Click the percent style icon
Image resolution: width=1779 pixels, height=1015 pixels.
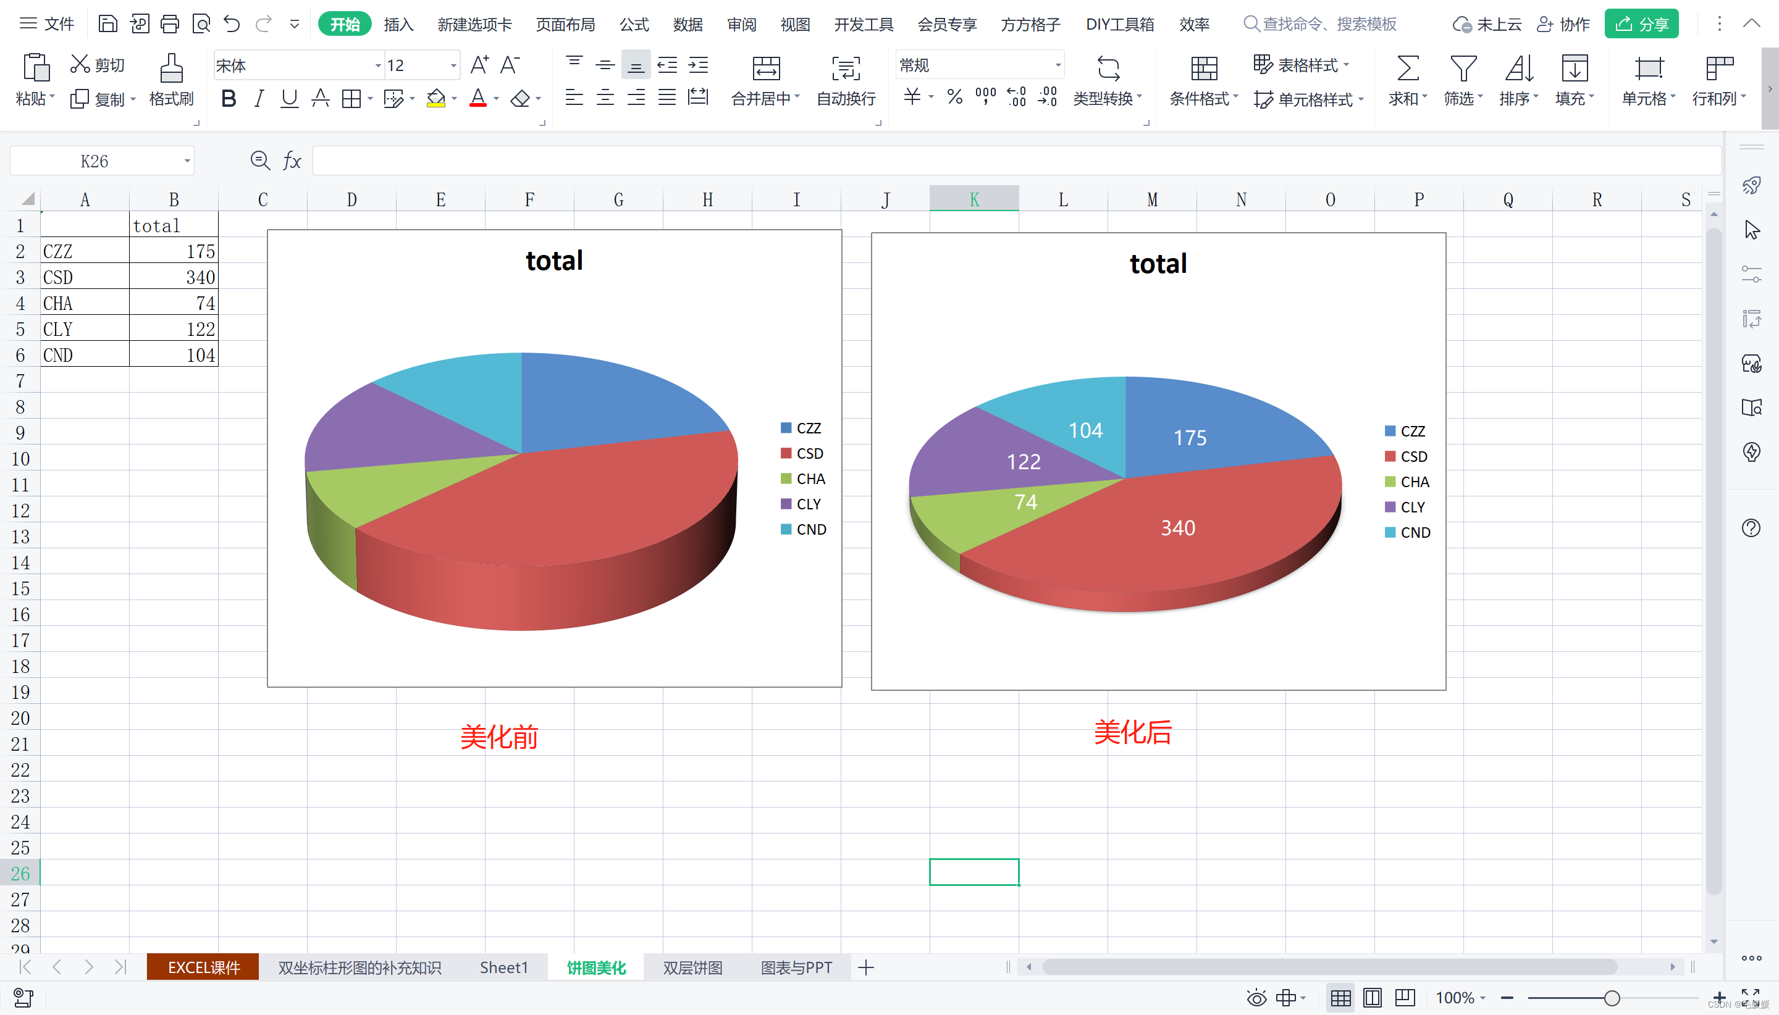(x=954, y=97)
